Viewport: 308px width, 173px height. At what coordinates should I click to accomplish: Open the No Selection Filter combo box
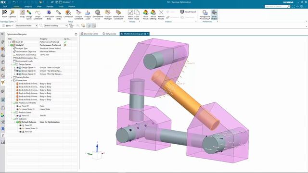(27, 25)
